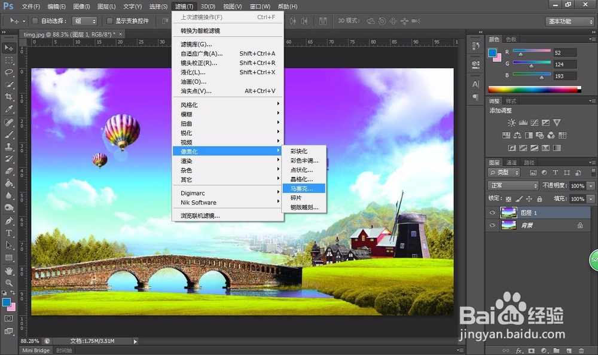Viewport: 598px width, 355px height.
Task: Select the Hand tool
Action: pos(8,271)
